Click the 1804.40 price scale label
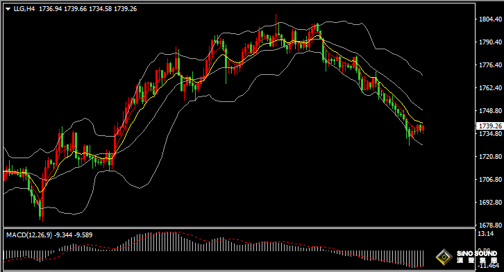The image size is (504, 272). click(490, 19)
